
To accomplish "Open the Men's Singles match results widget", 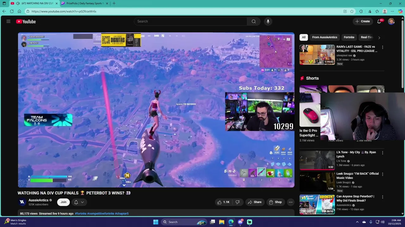I will point(16,222).
